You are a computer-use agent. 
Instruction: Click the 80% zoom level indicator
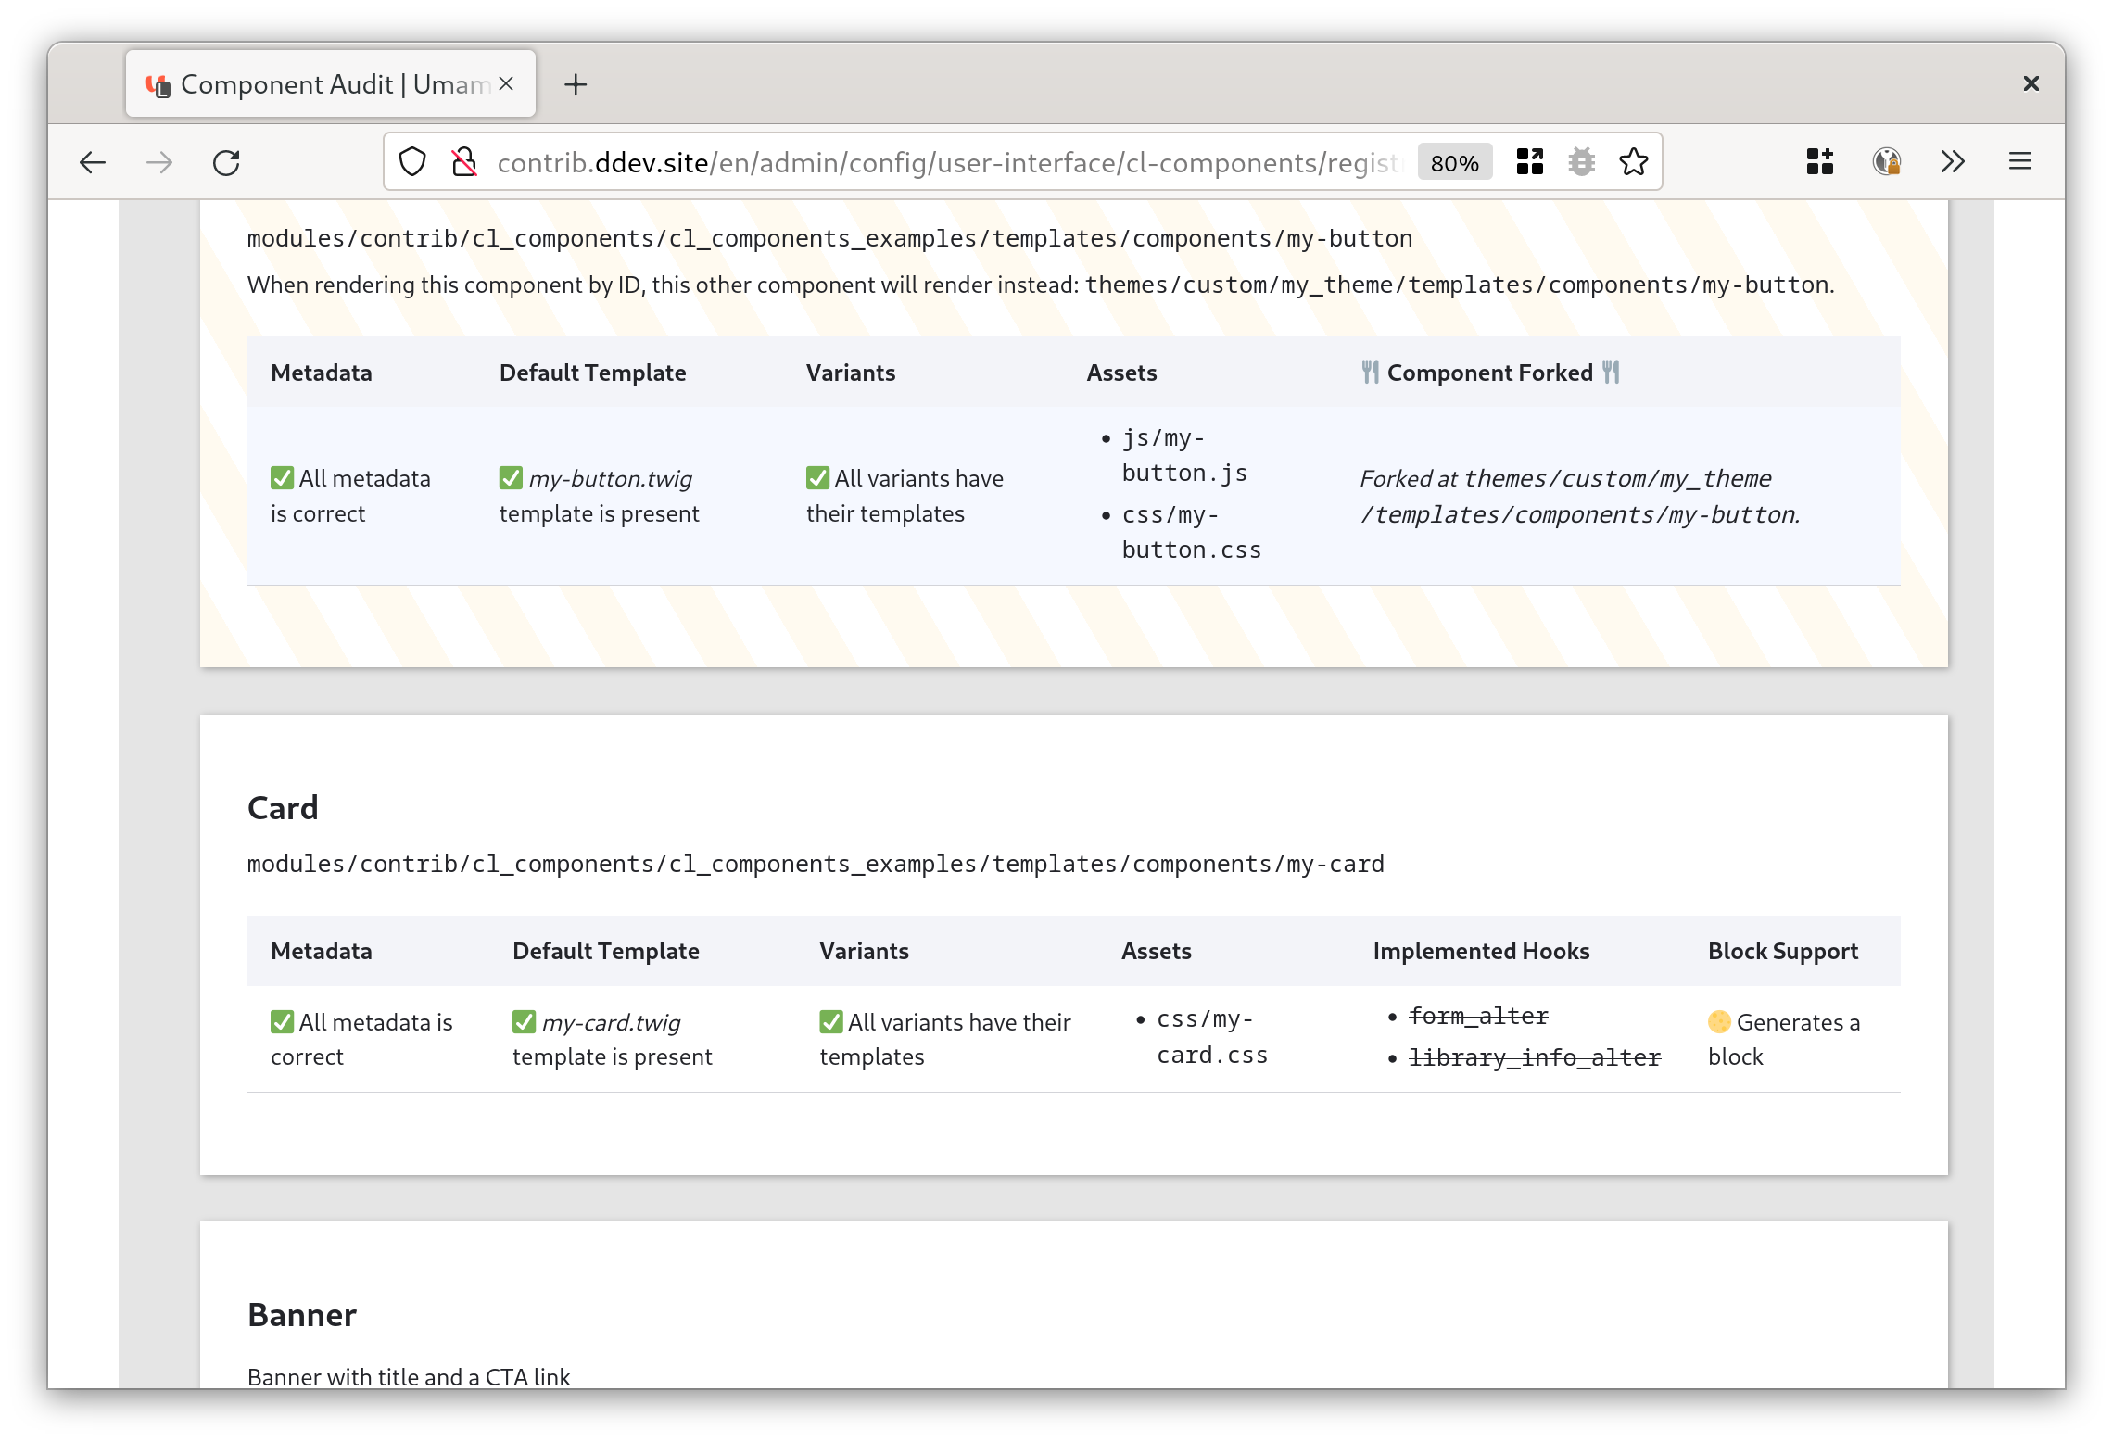tap(1455, 163)
